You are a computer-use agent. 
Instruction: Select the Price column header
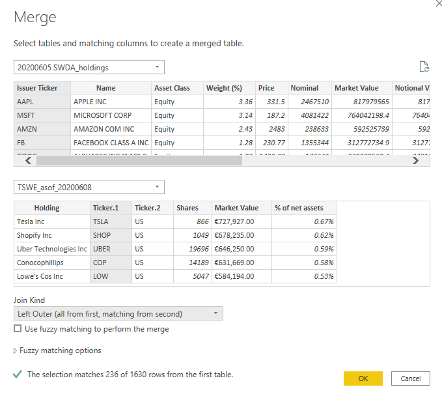pyautogui.click(x=271, y=88)
